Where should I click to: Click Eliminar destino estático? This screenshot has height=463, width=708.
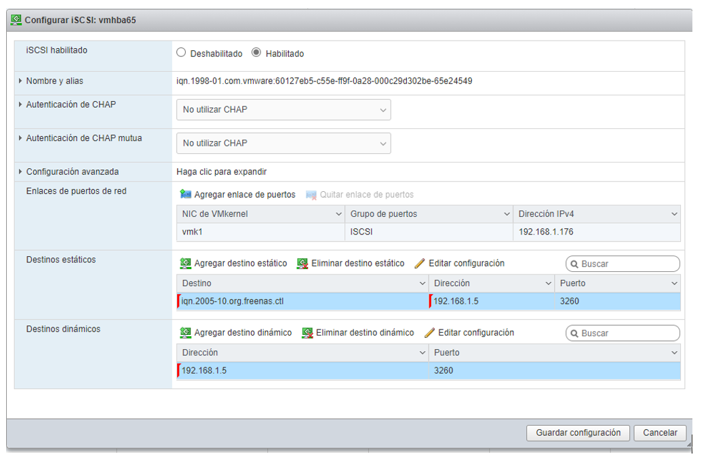pyautogui.click(x=357, y=263)
